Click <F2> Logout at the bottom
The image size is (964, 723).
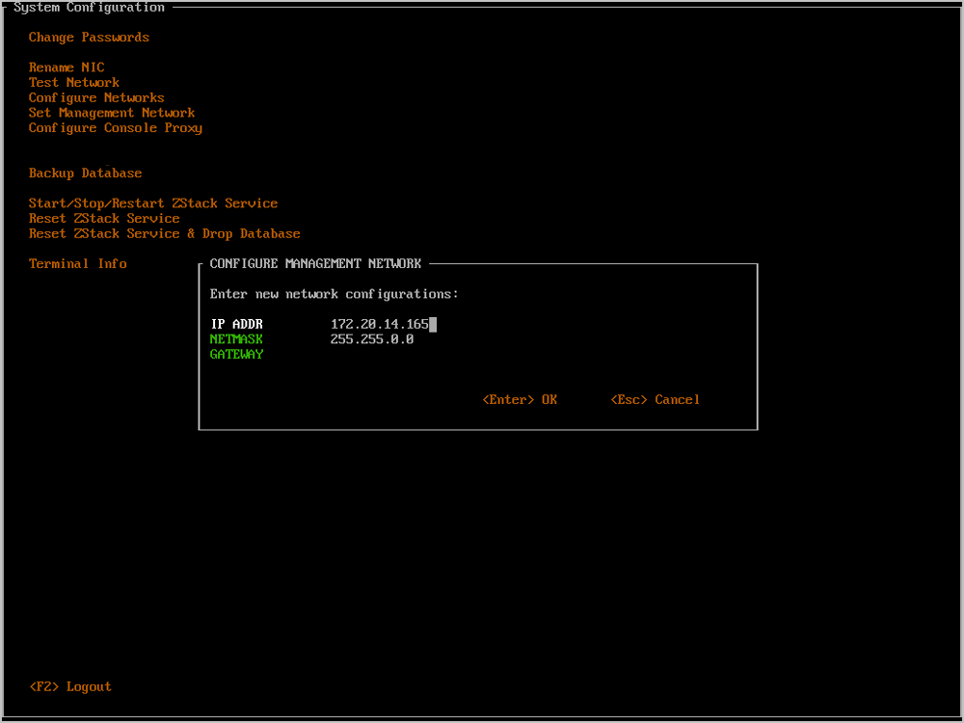(x=70, y=686)
